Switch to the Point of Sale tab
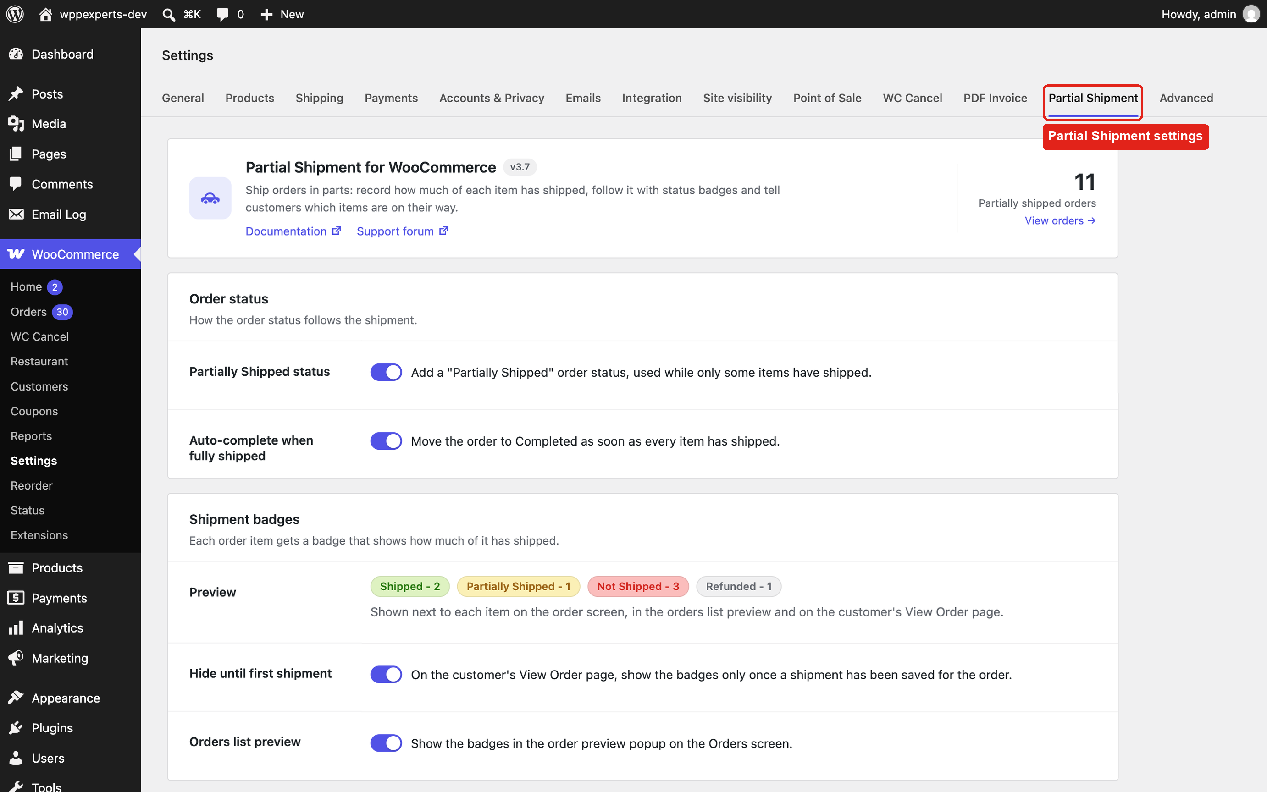The width and height of the screenshot is (1267, 792). click(x=827, y=98)
